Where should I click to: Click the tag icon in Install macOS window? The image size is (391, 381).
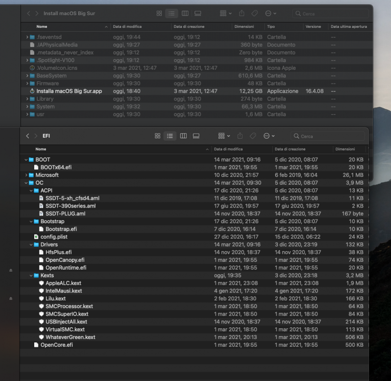[256, 13]
